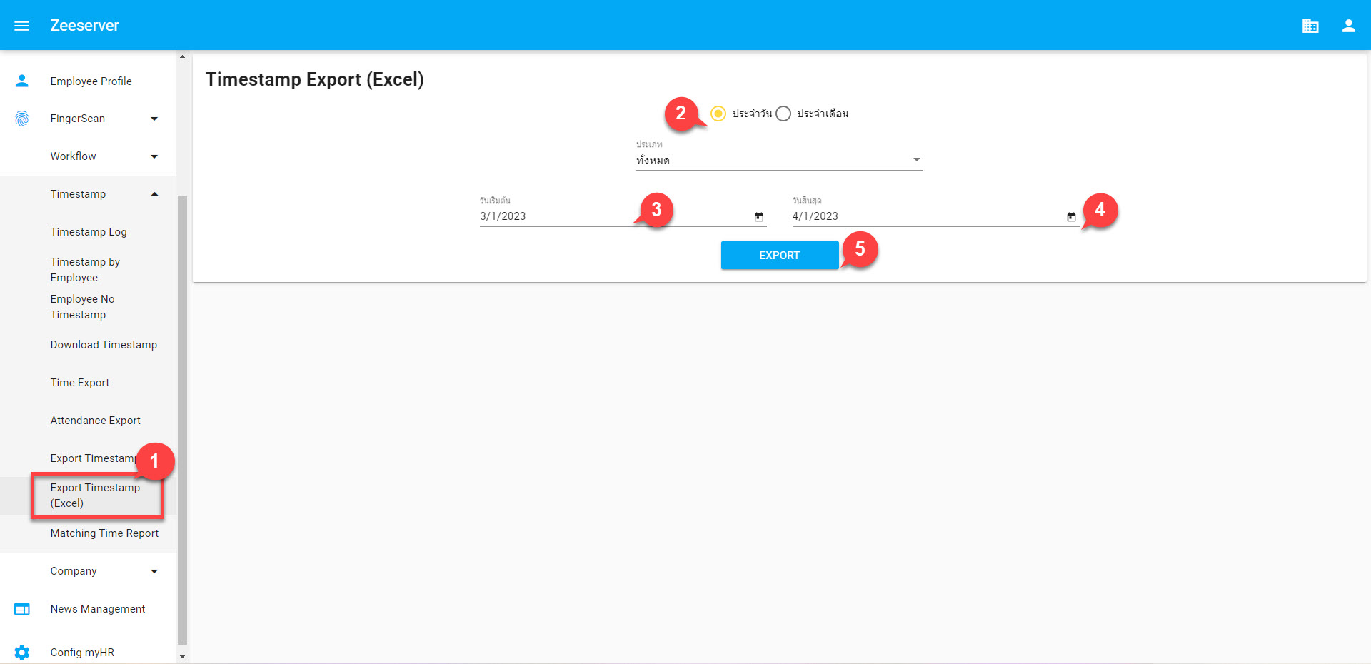Open the user account icon top right
The height and width of the screenshot is (664, 1371).
[x=1348, y=25]
